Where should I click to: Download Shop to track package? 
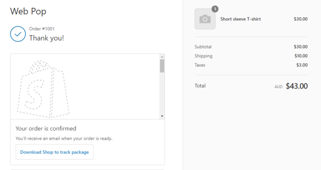[x=55, y=152]
